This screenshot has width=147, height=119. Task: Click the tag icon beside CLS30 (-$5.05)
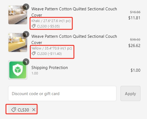tap(34, 26)
